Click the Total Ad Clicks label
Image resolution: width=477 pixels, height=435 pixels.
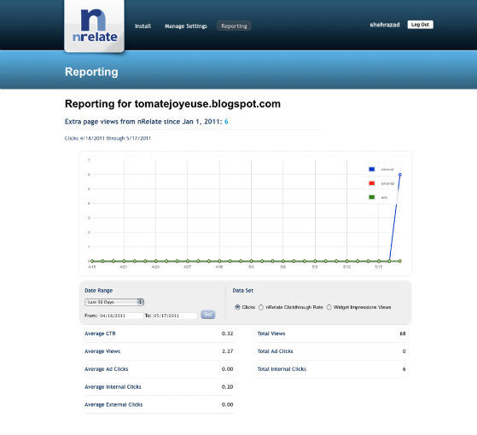coord(276,351)
